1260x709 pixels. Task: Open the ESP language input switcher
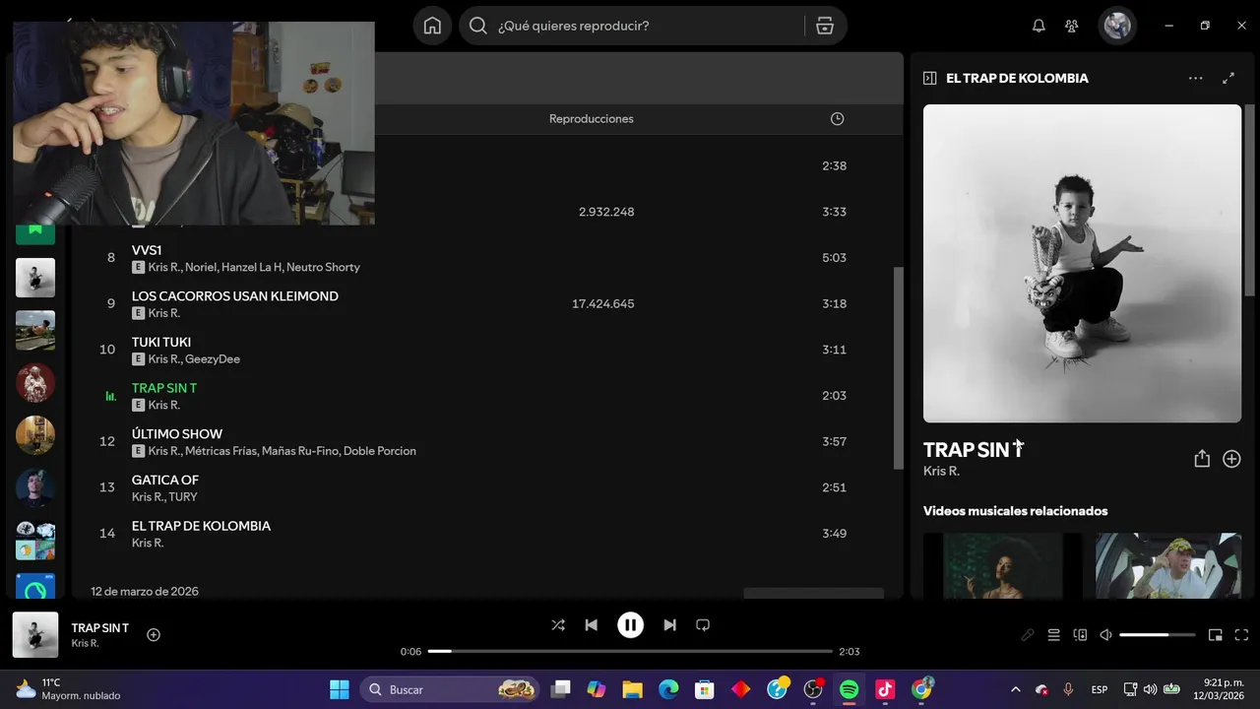click(x=1100, y=689)
